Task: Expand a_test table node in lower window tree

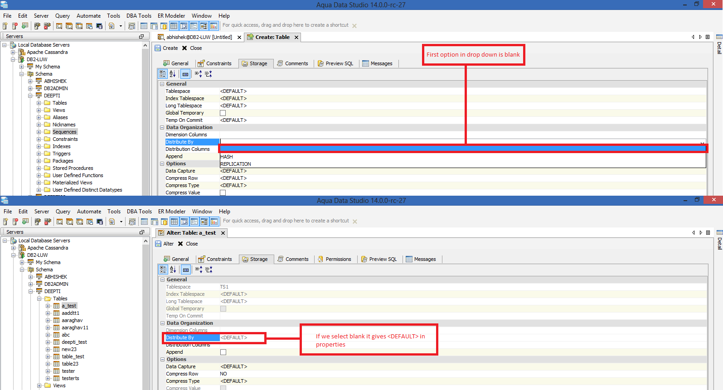Action: tap(48, 306)
